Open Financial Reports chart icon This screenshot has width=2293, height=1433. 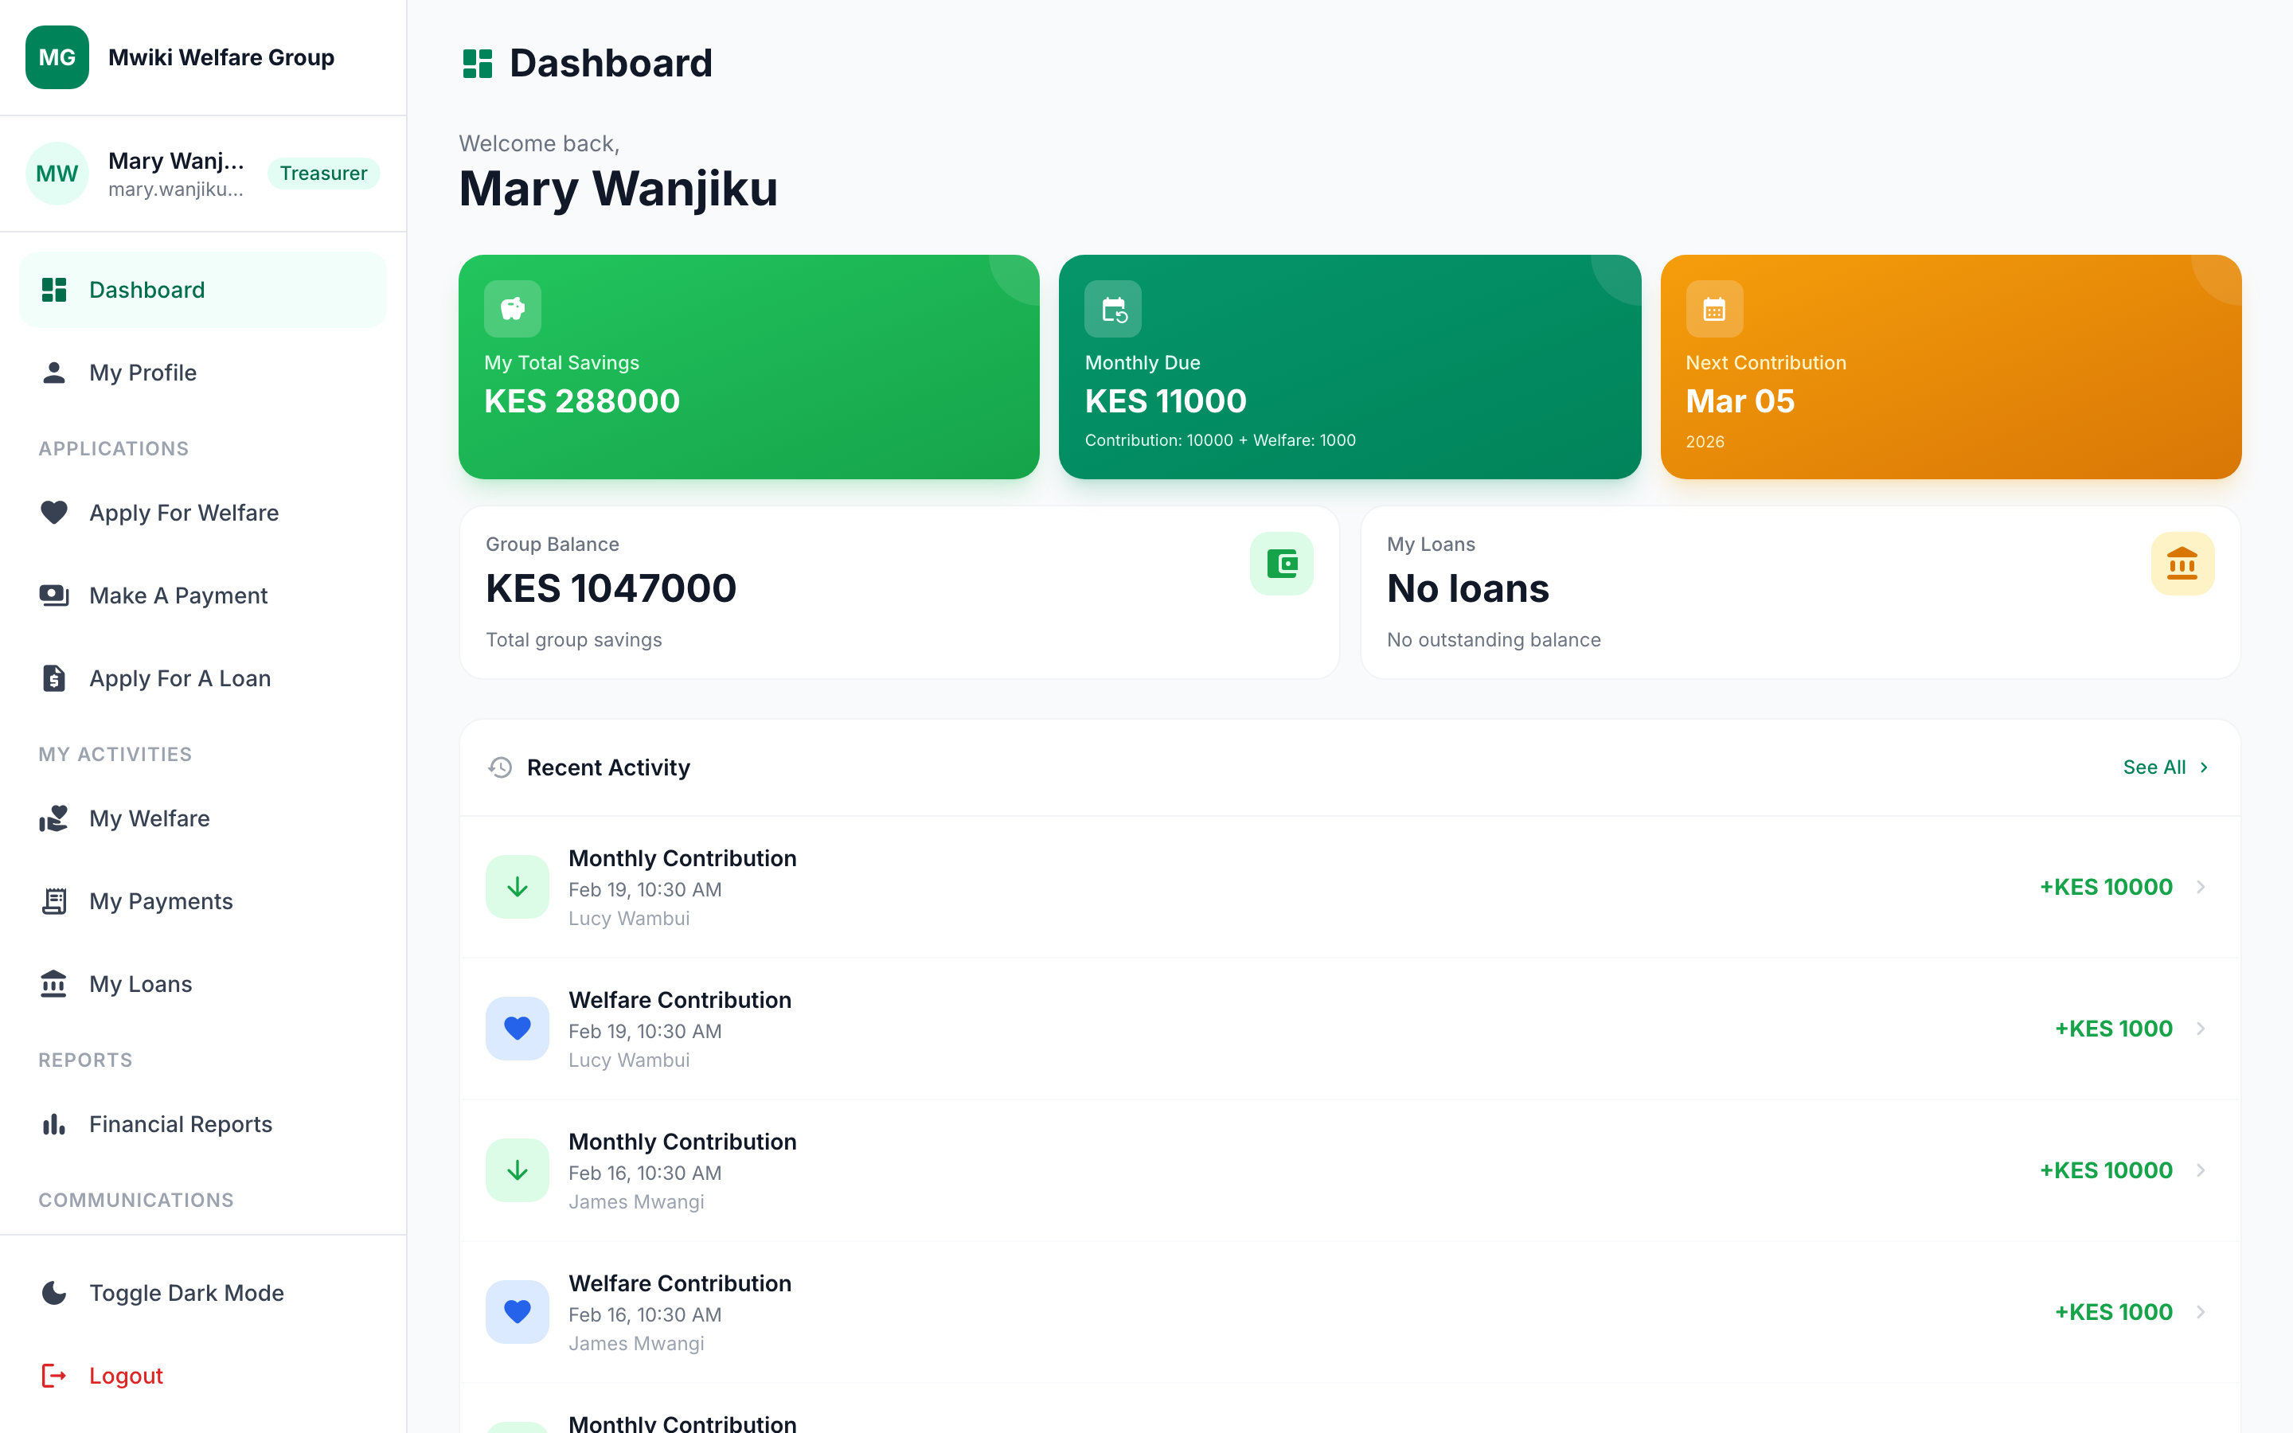click(x=54, y=1124)
